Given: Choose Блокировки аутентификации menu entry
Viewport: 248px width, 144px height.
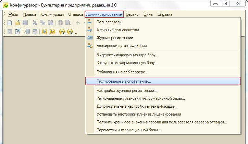Looking at the screenshot, I should click(x=163, y=46).
